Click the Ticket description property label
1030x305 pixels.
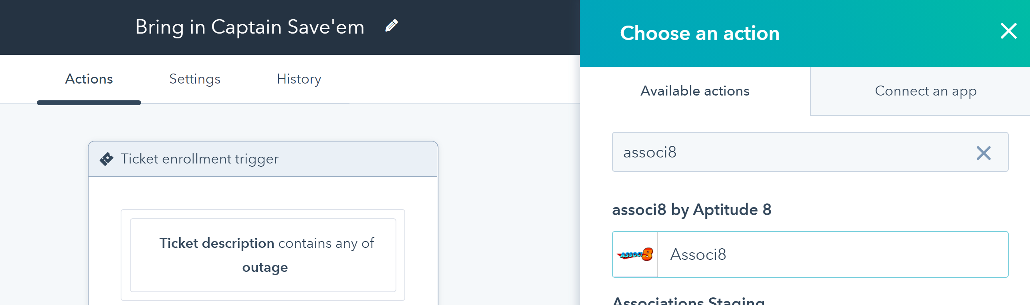(x=217, y=243)
